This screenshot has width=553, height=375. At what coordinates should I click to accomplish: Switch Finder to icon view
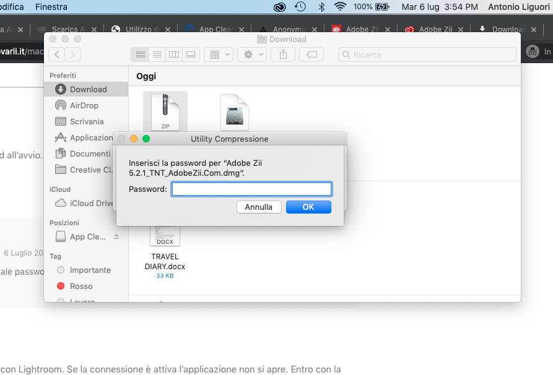141,54
